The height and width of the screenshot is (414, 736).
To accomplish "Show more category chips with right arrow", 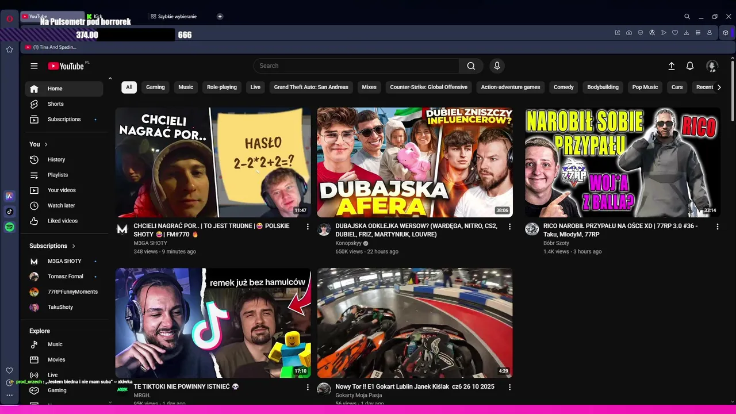I will click(x=719, y=87).
